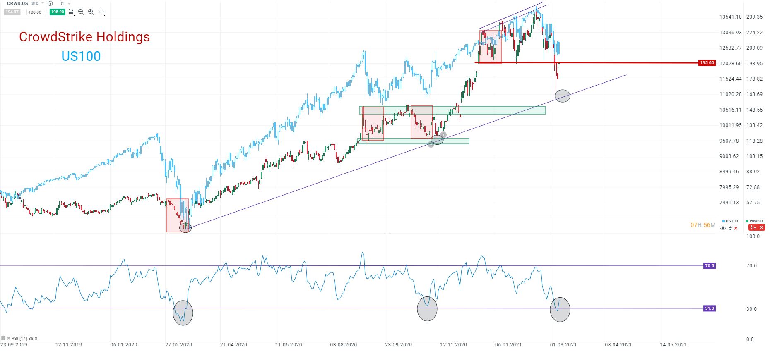
Task: Remove the RSI indicator
Action: tap(8, 338)
